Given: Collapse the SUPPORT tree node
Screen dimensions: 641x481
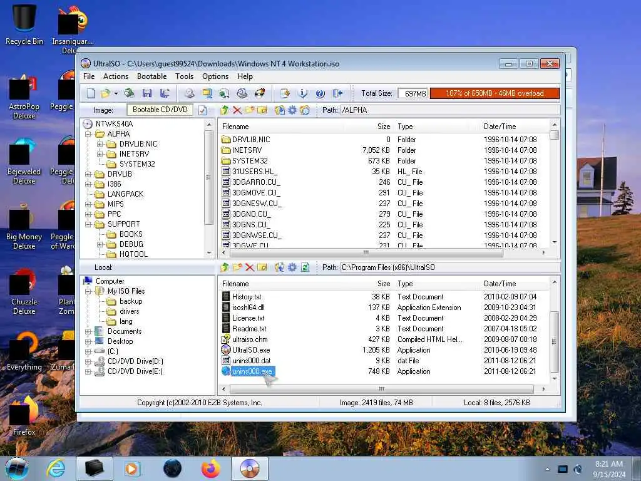Looking at the screenshot, I should (88, 224).
